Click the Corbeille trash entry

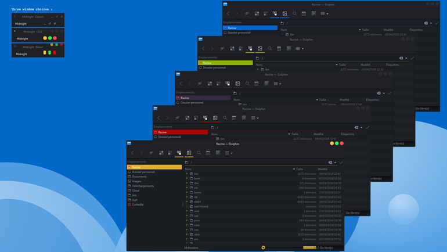(x=138, y=204)
